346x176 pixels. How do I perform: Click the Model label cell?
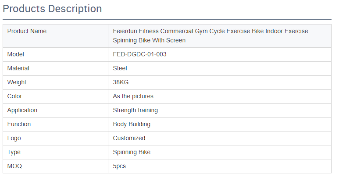click(x=16, y=55)
